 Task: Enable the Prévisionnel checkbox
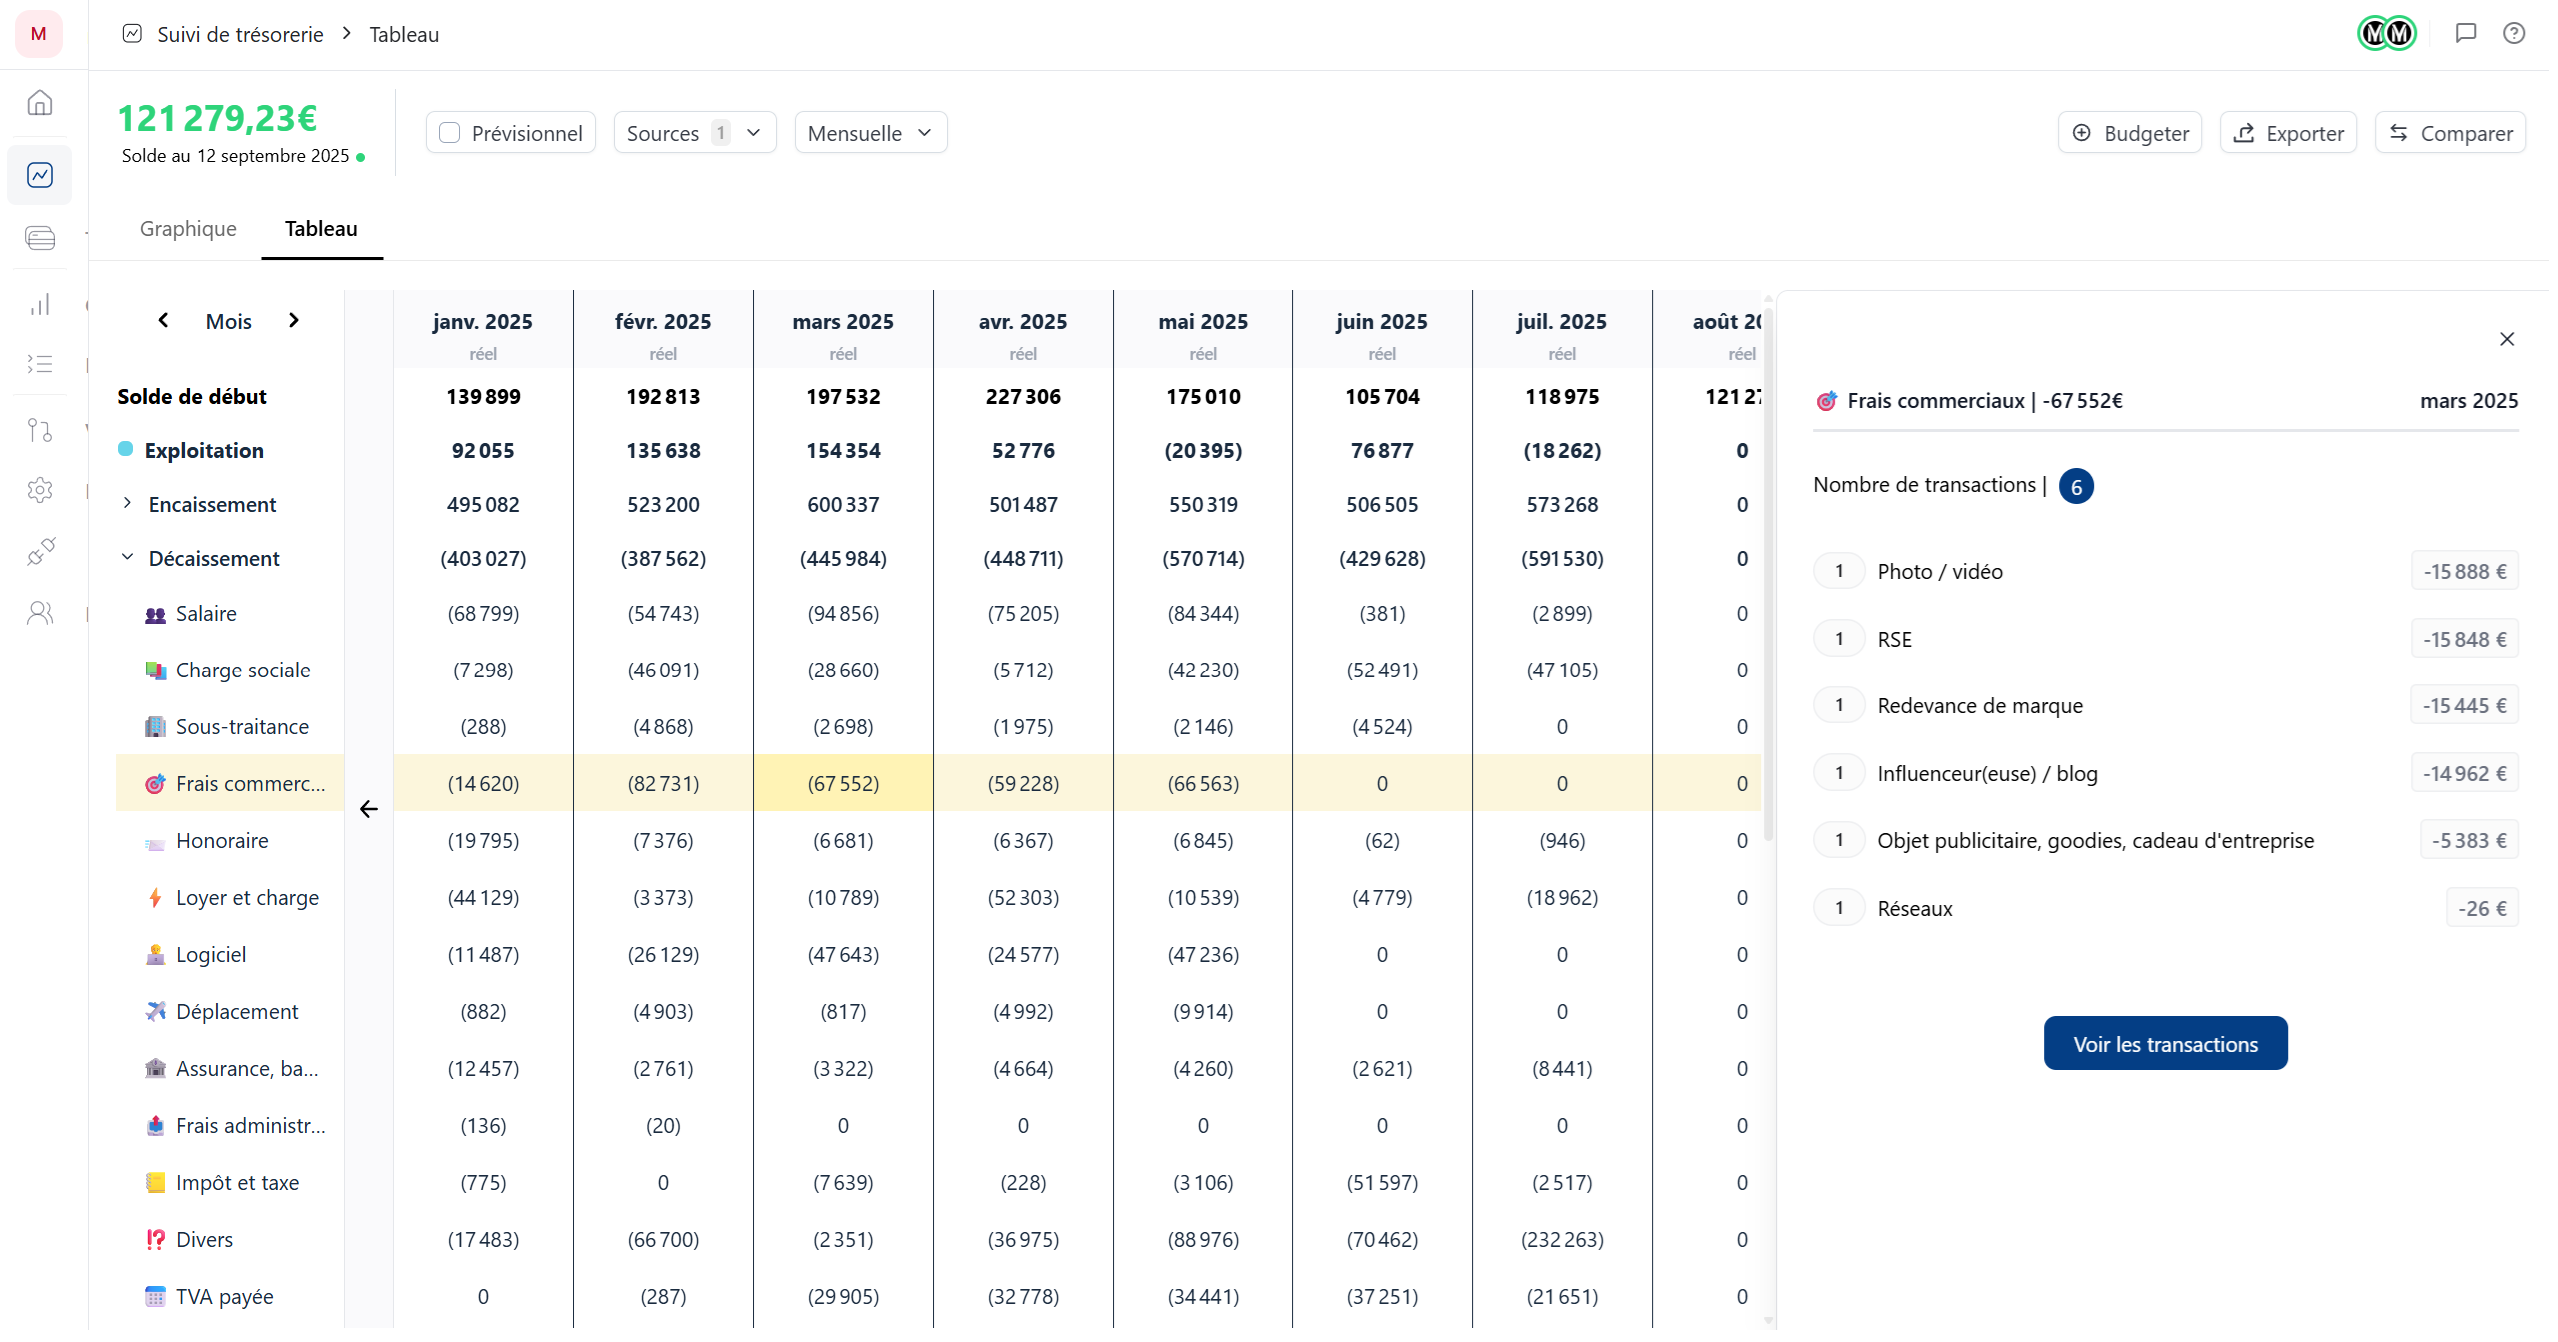click(x=450, y=133)
